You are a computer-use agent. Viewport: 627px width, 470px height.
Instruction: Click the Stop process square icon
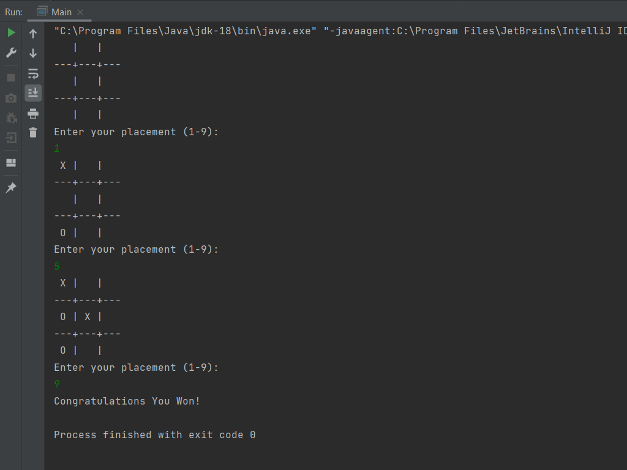point(11,78)
